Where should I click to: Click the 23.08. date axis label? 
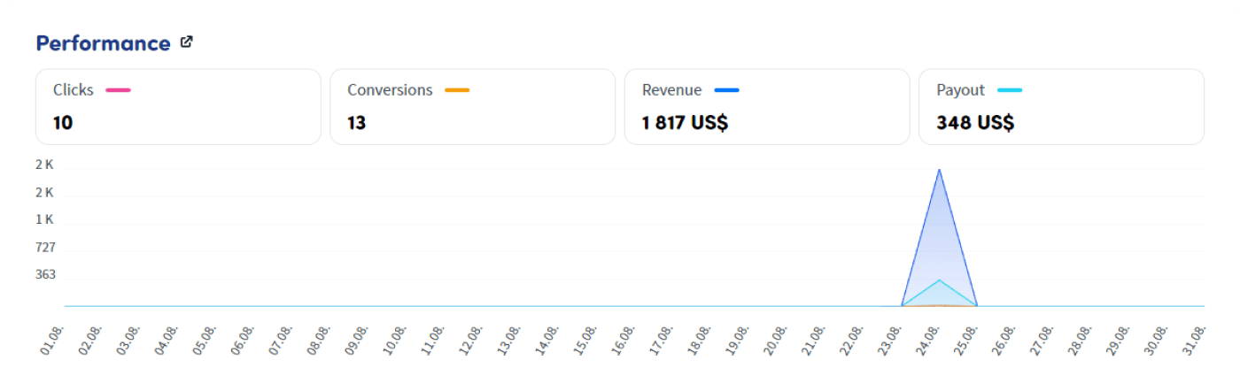893,339
